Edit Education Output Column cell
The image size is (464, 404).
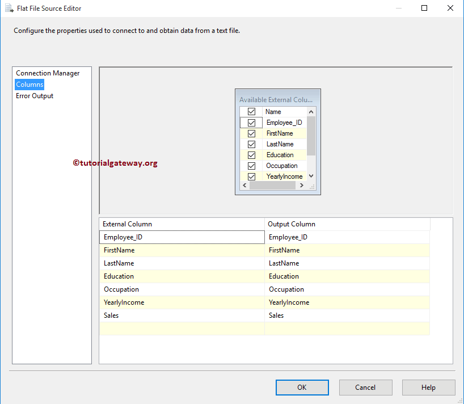(x=347, y=276)
